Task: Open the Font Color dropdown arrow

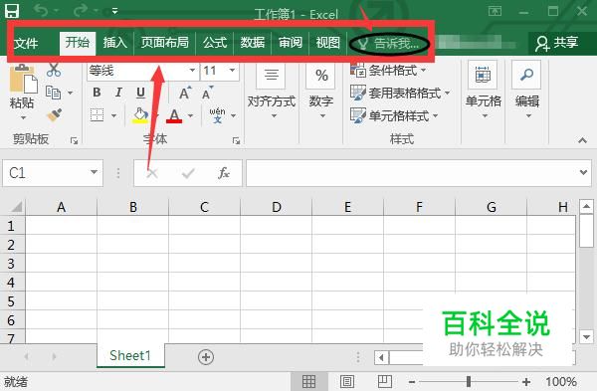Action: click(x=191, y=115)
